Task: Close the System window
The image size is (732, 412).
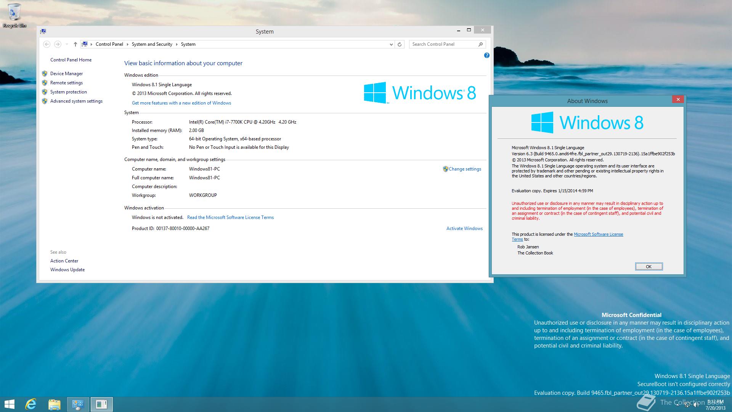Action: 483,30
